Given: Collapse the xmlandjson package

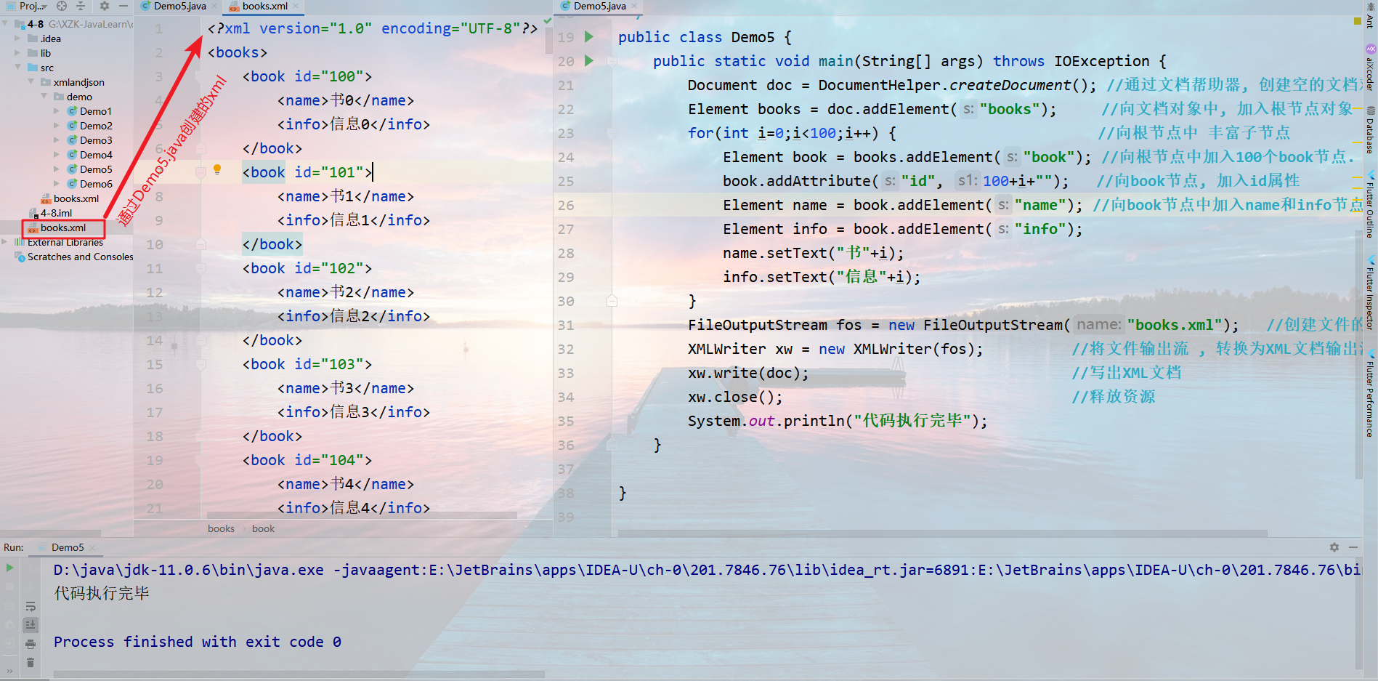Looking at the screenshot, I should pos(31,82).
